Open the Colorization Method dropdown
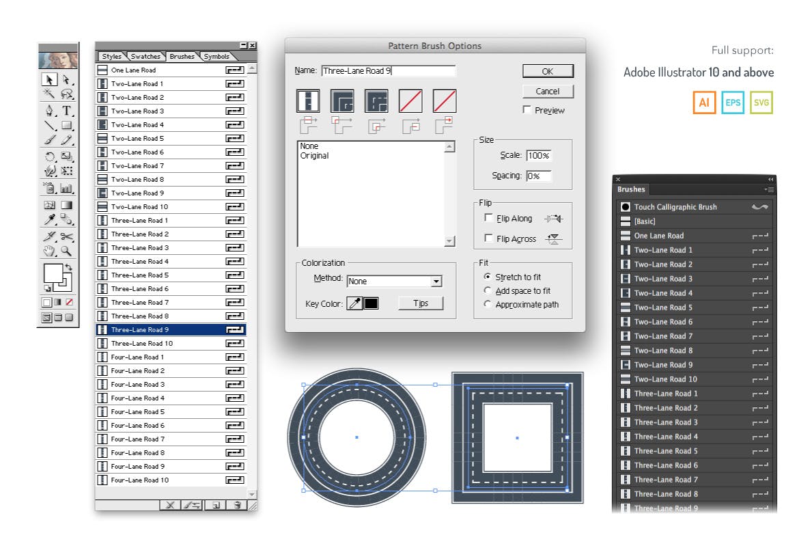This screenshot has width=799, height=533. (x=436, y=282)
